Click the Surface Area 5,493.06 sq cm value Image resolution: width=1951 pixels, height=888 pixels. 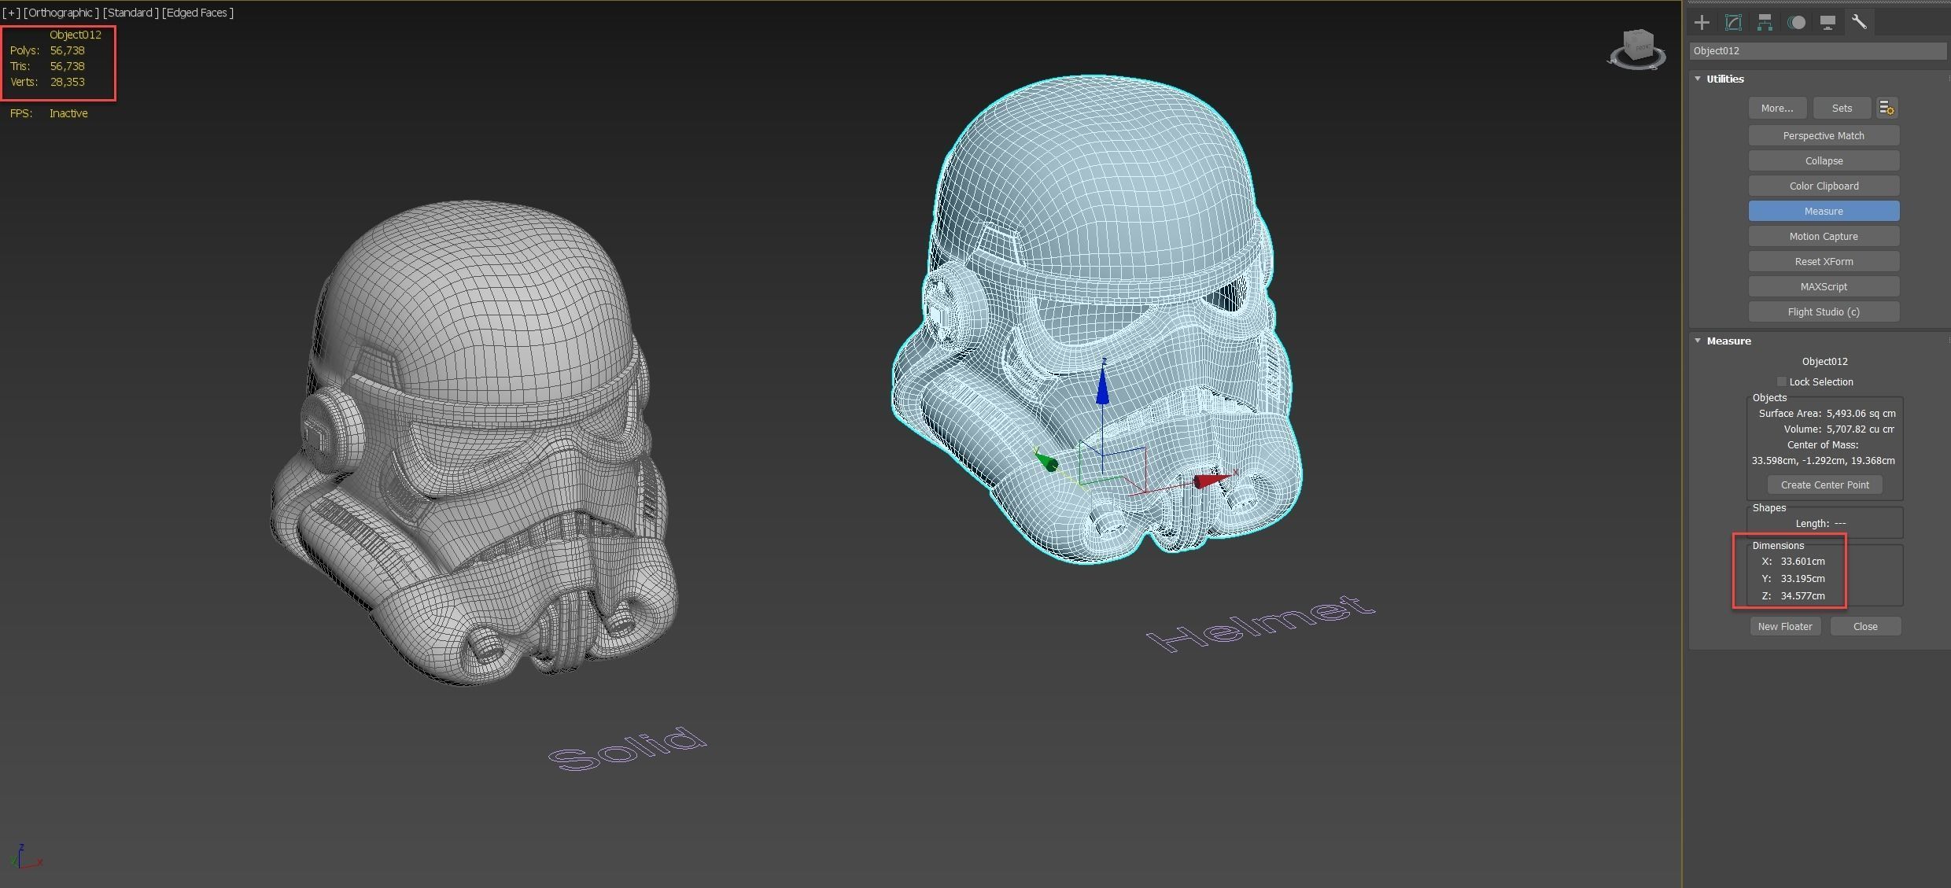(x=1861, y=413)
